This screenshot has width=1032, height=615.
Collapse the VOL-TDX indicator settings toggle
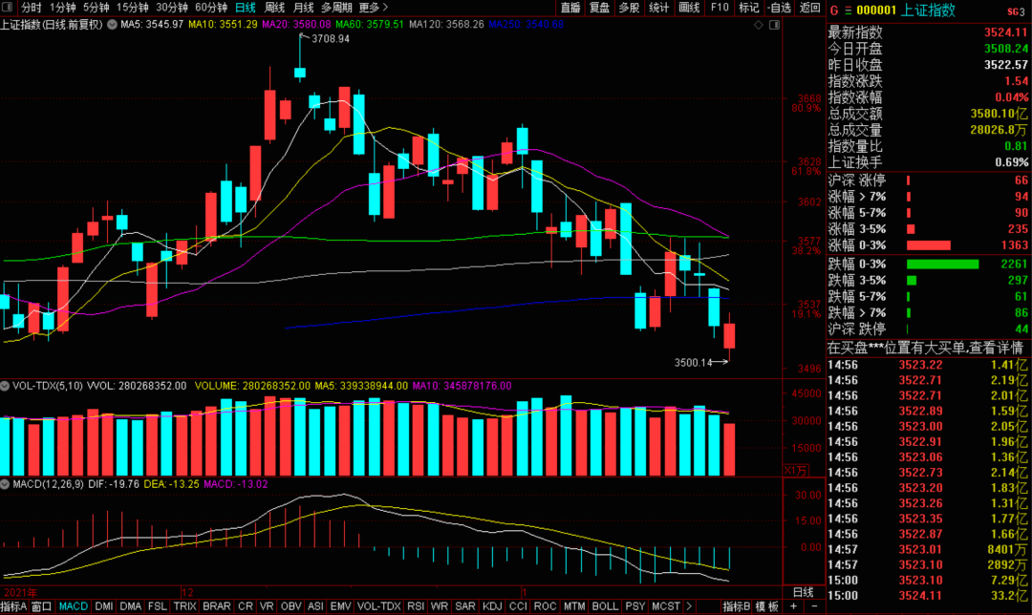(6, 386)
